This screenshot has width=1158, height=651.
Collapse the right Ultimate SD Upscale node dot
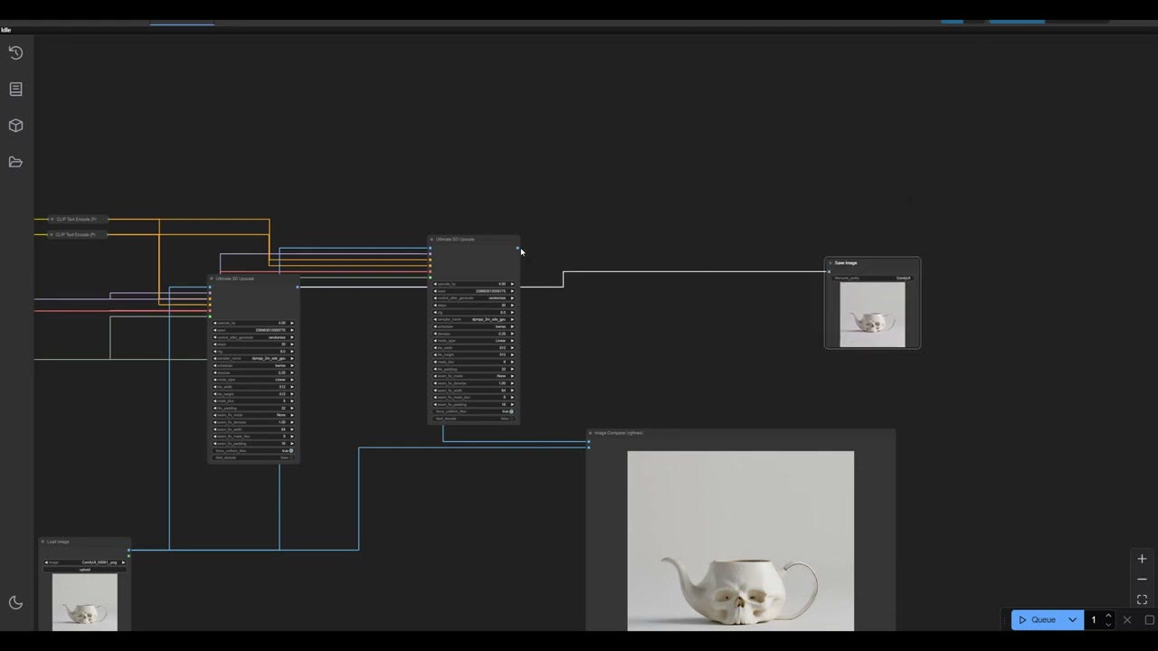point(432,240)
